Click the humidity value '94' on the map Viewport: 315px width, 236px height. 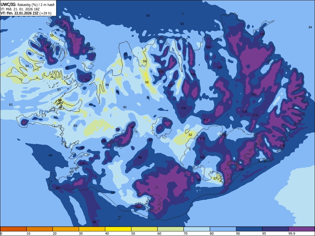(x=50, y=155)
